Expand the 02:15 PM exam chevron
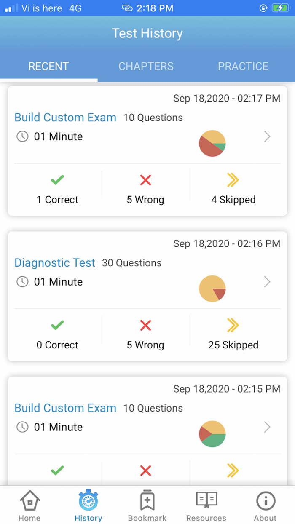The width and height of the screenshot is (295, 524). point(267,427)
